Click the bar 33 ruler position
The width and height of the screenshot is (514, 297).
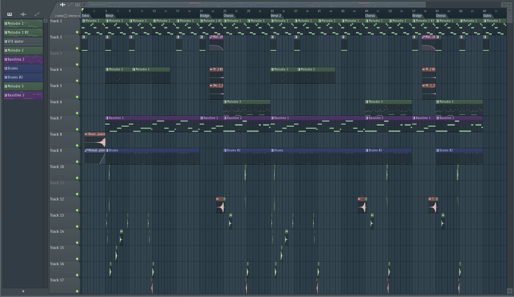pos(272,11)
